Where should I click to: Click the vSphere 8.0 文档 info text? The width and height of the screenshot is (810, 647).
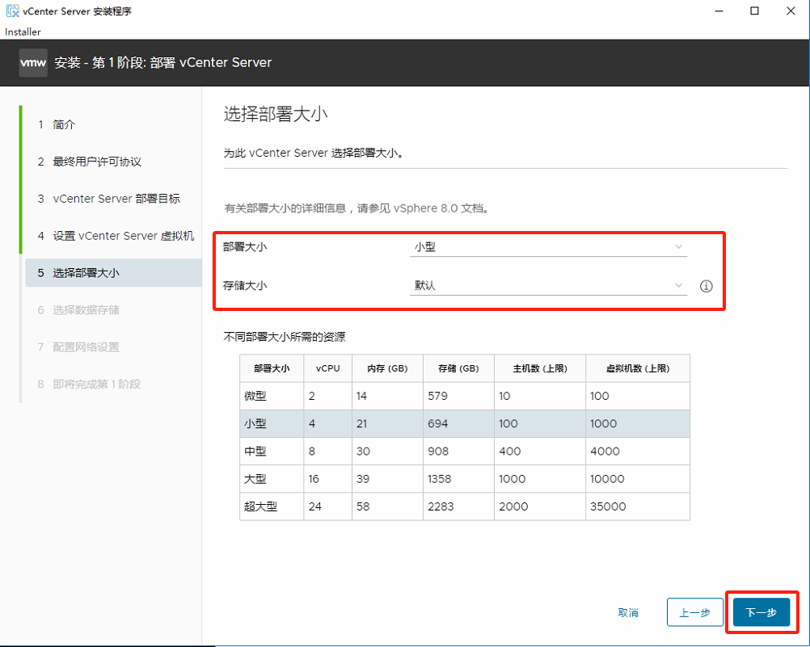[356, 208]
